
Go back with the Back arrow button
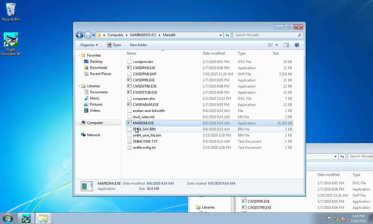point(80,35)
